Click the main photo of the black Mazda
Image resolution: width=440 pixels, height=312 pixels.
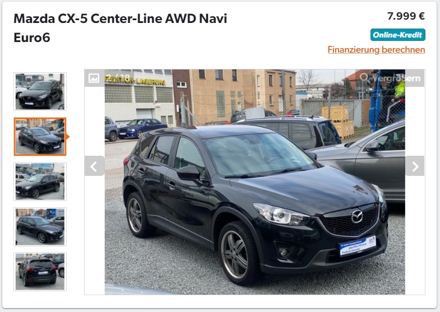(255, 182)
